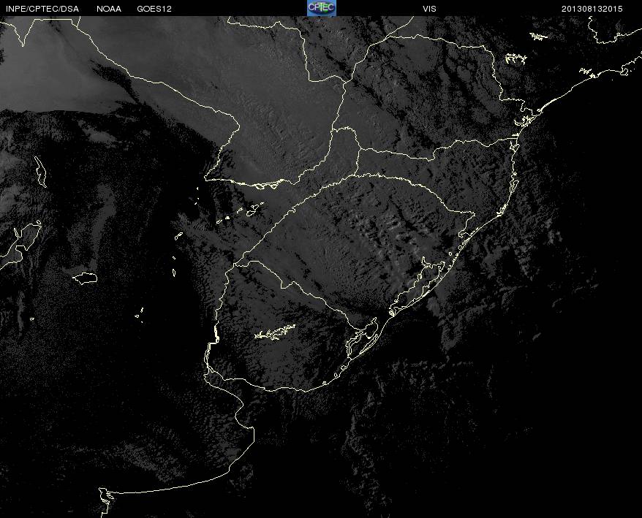Click the small bright filled lake outline
Viewport: 642px width, 518px height.
[x=226, y=218]
